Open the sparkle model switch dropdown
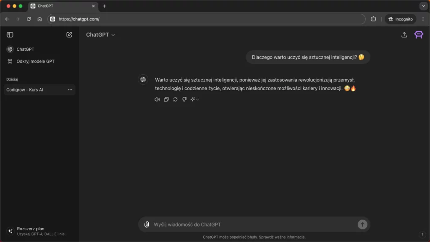Screen dimensions: 430x242 (194, 99)
